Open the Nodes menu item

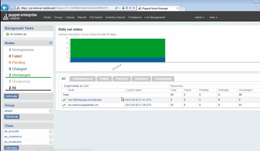tap(47, 17)
